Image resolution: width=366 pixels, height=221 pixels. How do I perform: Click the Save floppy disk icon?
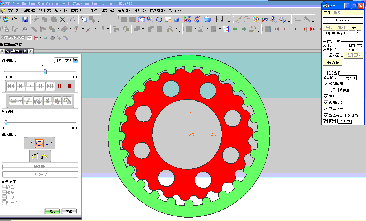25,19
